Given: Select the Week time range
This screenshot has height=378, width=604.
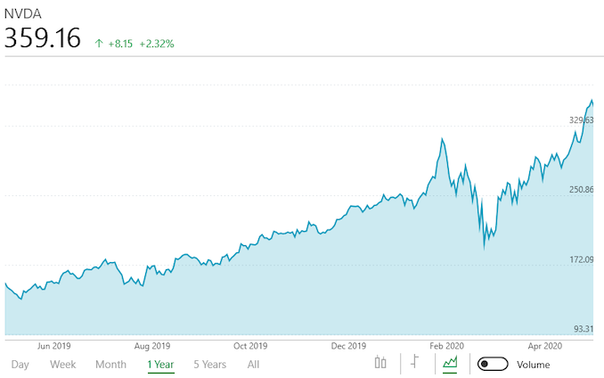Looking at the screenshot, I should (63, 365).
